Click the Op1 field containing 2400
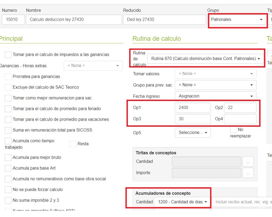This screenshot has height=217, width=272. [192, 108]
